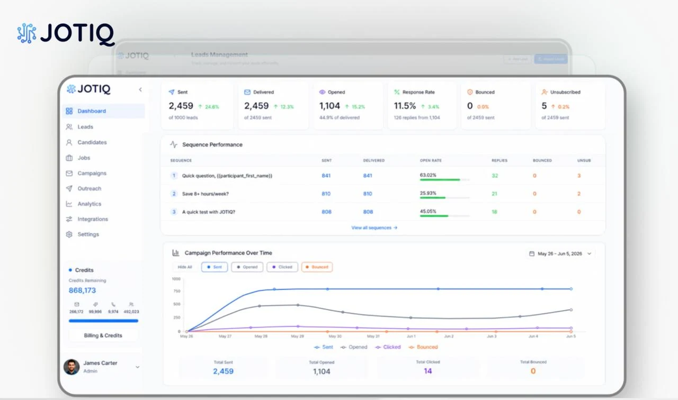This screenshot has width=678, height=400.
Task: Navigate to Outreach
Action: 103,188
